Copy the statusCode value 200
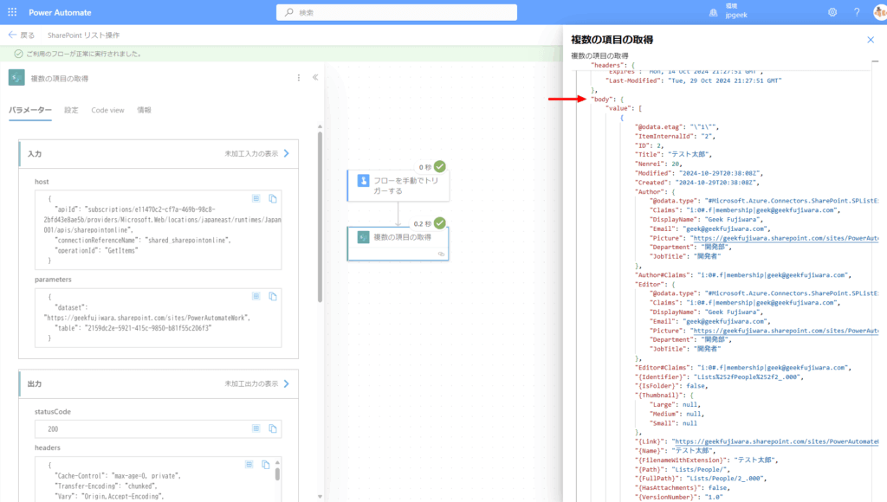The image size is (887, 502). pyautogui.click(x=273, y=428)
